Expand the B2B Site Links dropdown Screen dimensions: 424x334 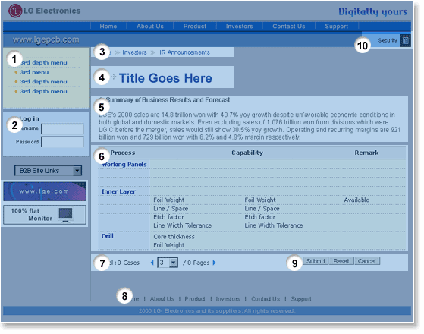(x=48, y=171)
